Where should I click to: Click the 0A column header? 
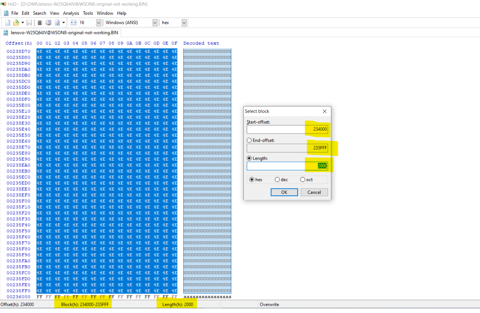(x=130, y=43)
